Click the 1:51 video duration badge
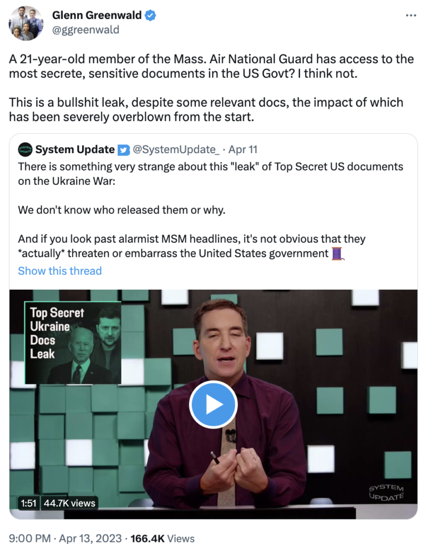The height and width of the screenshot is (544, 426). (x=28, y=503)
